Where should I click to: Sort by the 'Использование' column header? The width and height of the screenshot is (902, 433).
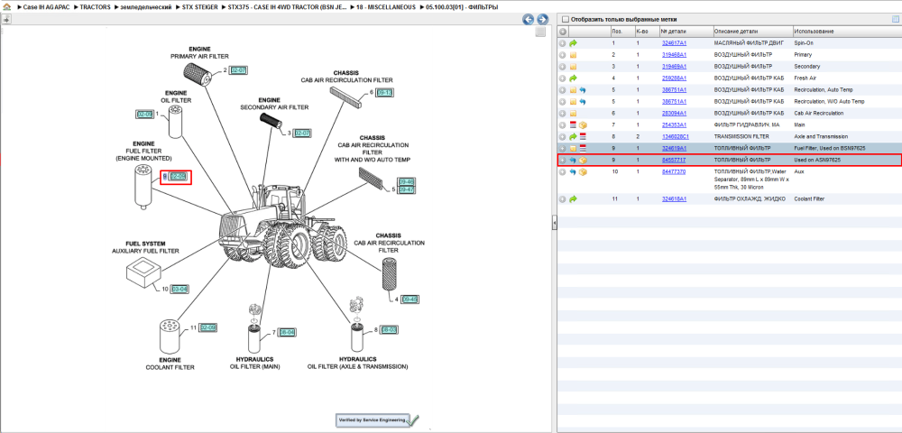coord(846,31)
